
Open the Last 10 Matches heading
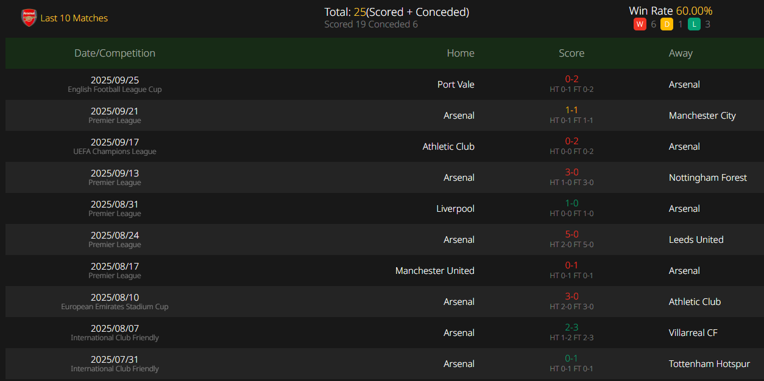click(x=74, y=18)
